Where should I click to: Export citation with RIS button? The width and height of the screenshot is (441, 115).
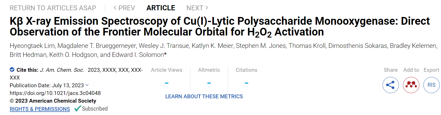[x=431, y=85]
